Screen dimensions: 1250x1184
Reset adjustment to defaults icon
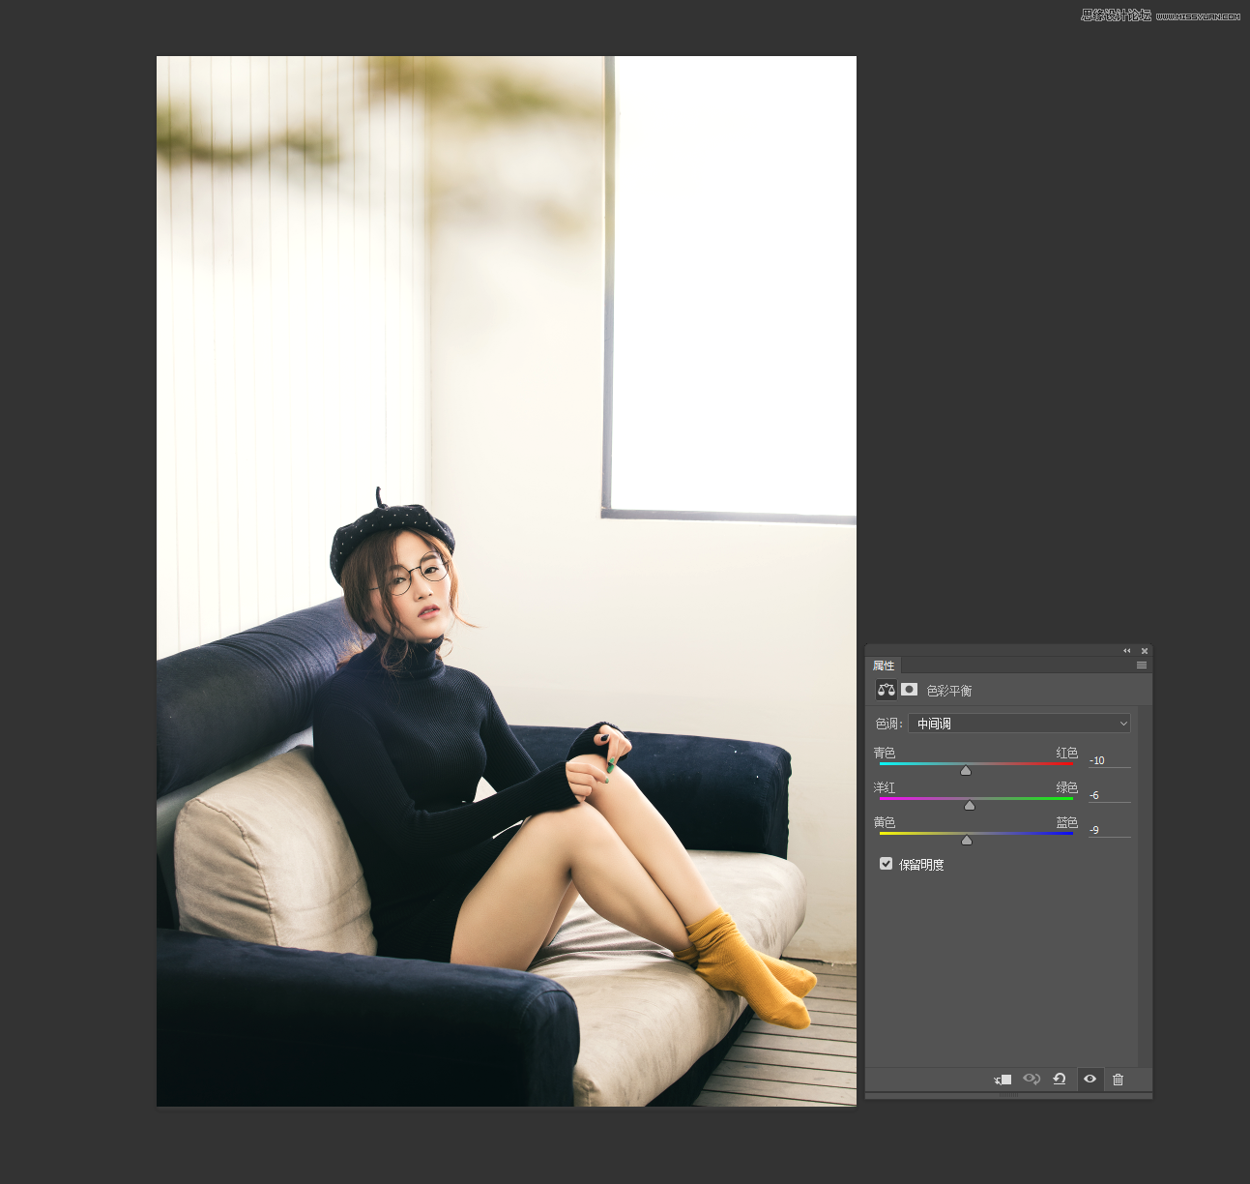[1060, 1080]
